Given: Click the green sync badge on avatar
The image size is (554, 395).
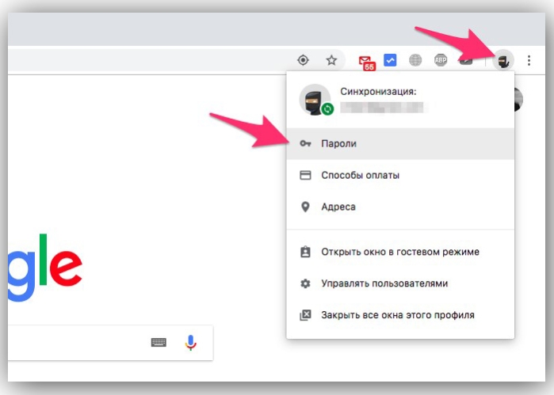Looking at the screenshot, I should tap(327, 109).
